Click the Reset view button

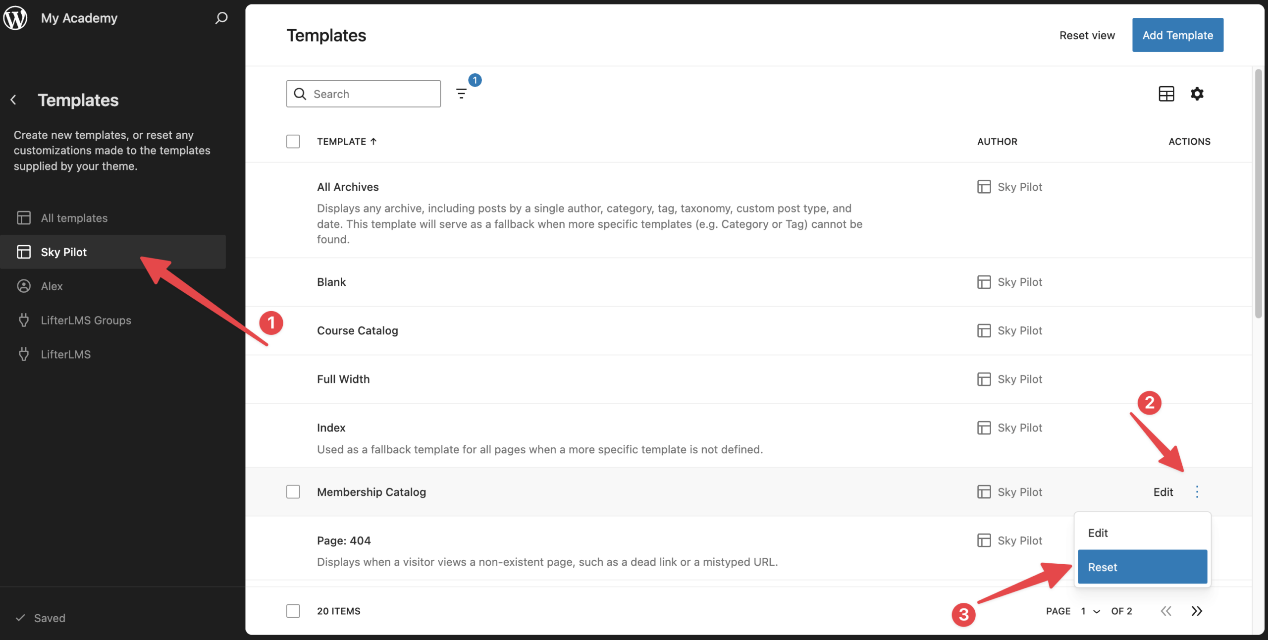point(1087,35)
